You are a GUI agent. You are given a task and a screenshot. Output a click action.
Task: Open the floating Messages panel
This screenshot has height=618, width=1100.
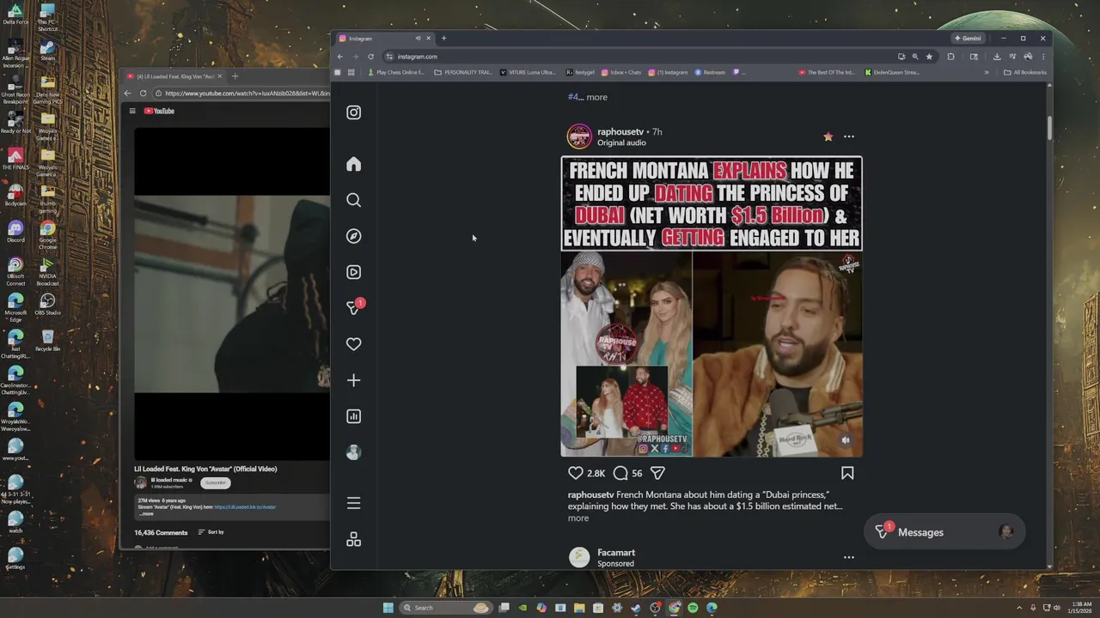944,532
